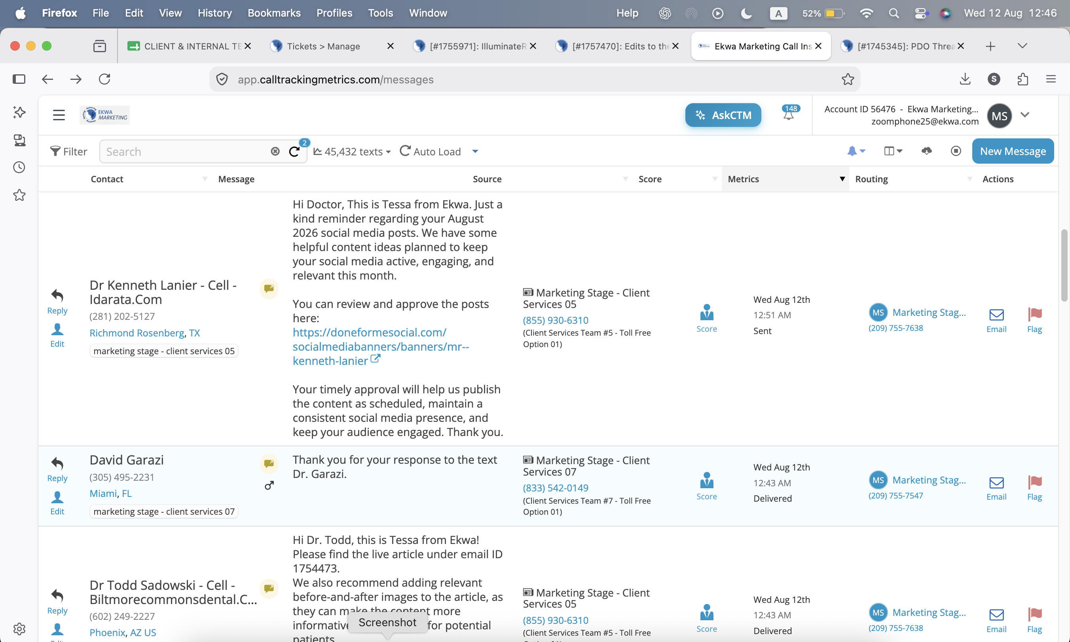The width and height of the screenshot is (1070, 642).
Task: Click the gender icon in David Garazi row
Action: (269, 485)
